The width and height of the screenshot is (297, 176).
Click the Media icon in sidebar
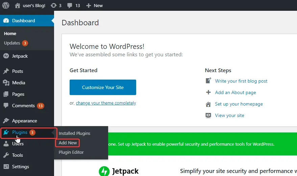click(6, 83)
